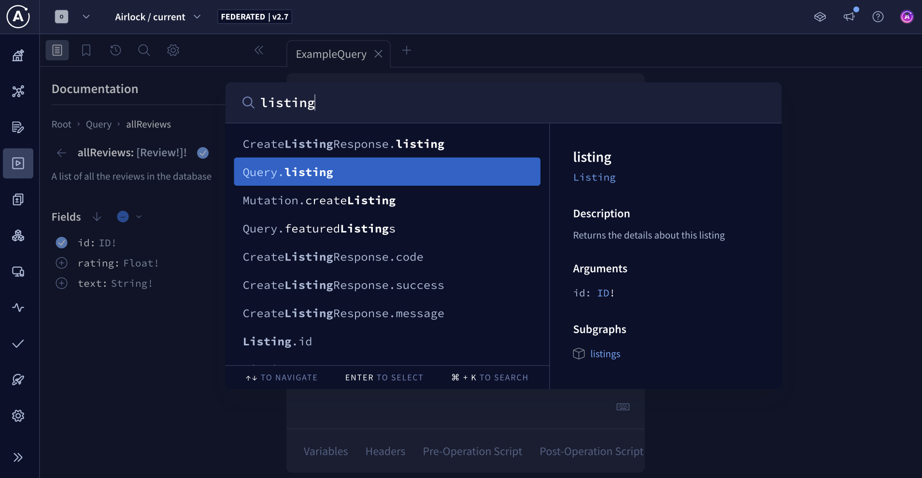Open the operation history icon
Image resolution: width=922 pixels, height=478 pixels.
[115, 50]
